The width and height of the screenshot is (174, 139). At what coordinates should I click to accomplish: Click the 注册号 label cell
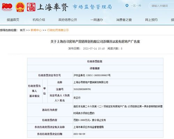click(x=60, y=89)
